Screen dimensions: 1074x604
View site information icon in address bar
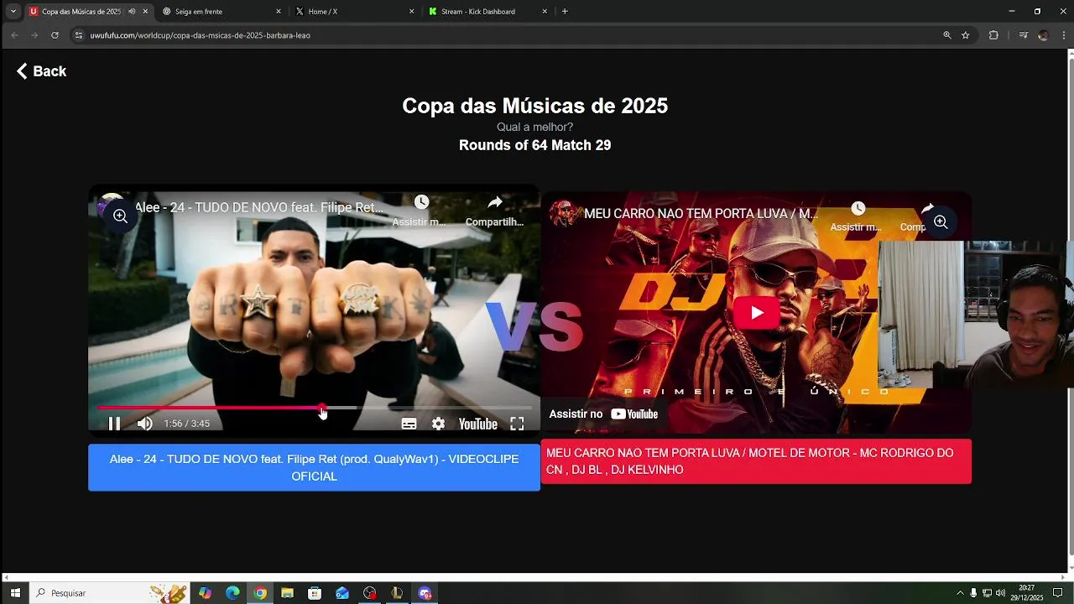click(79, 35)
